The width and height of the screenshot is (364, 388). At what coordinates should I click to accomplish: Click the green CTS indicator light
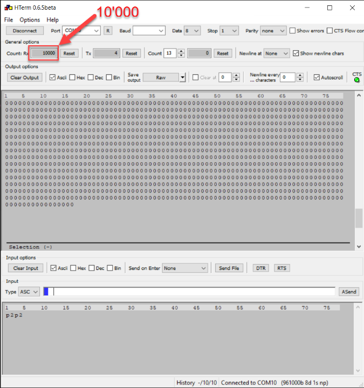(356, 80)
